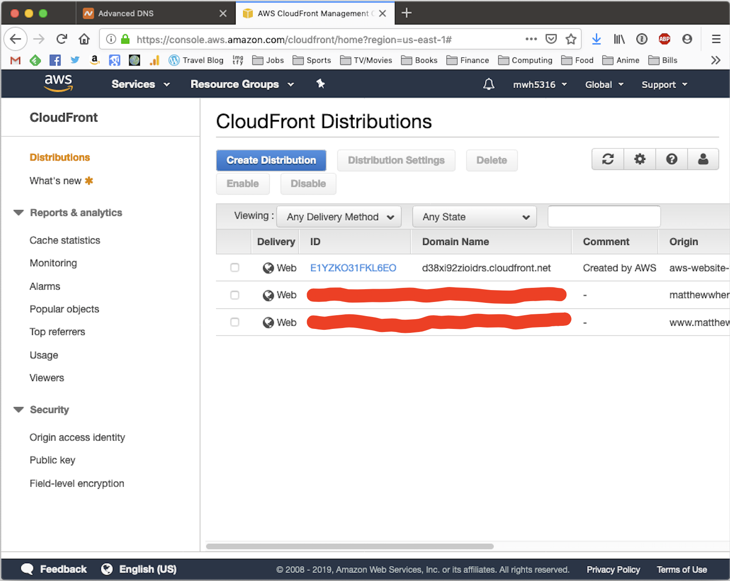Expand Resource Groups menu
730x581 pixels.
pos(242,84)
